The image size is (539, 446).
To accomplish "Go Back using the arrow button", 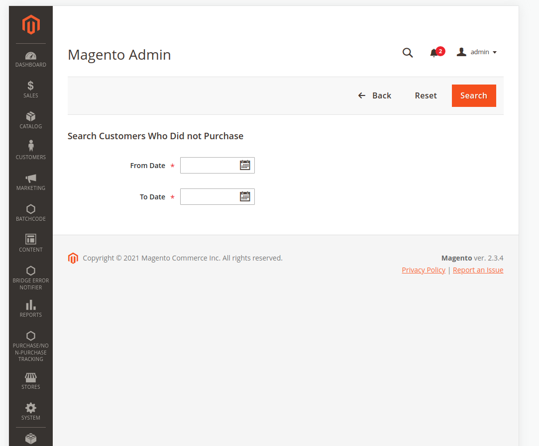I will point(375,95).
